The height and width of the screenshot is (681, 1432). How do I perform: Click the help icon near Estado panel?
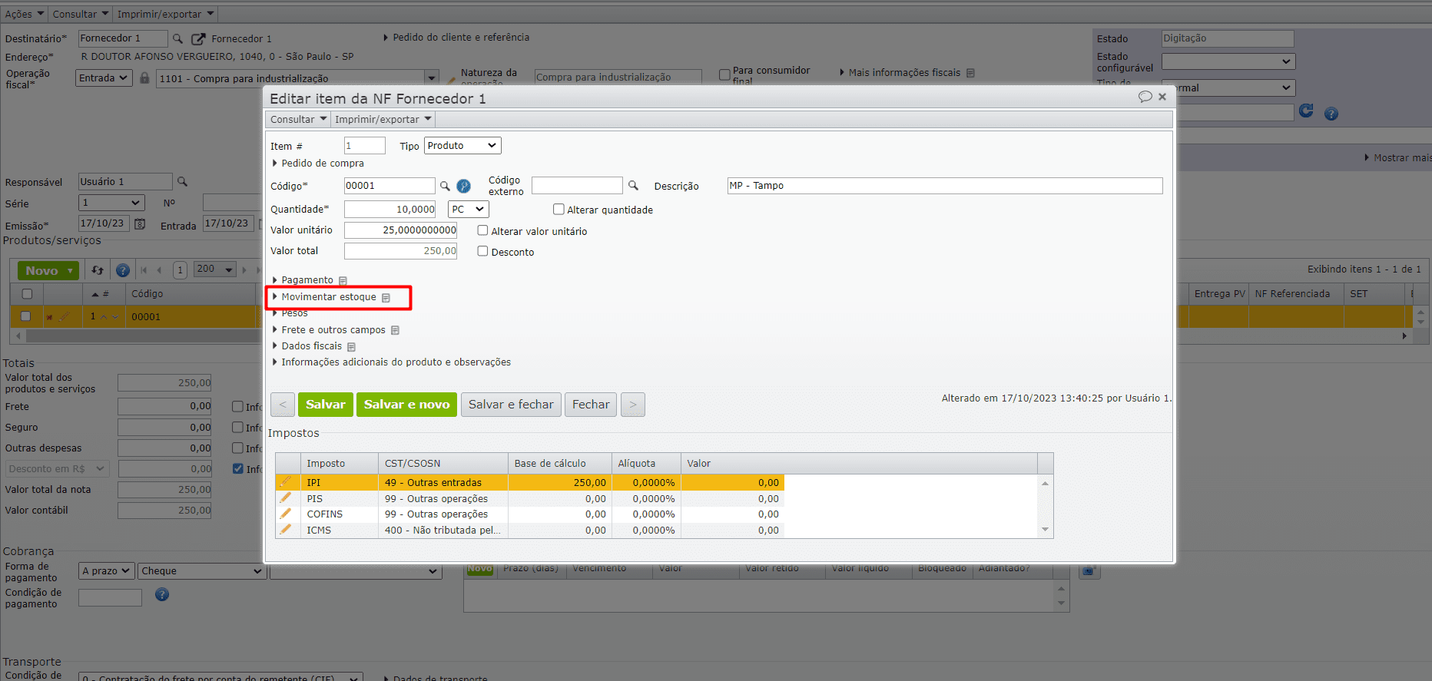click(x=1331, y=114)
